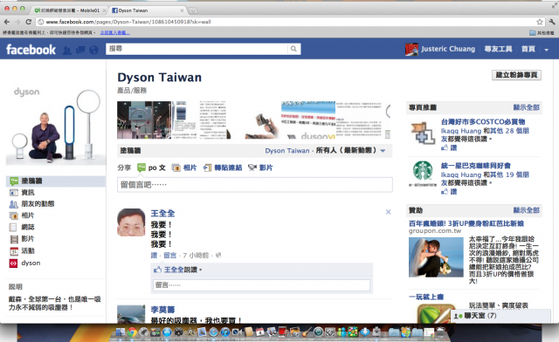Select the po 文 status share option
This screenshot has height=342, width=559.
pyautogui.click(x=151, y=168)
